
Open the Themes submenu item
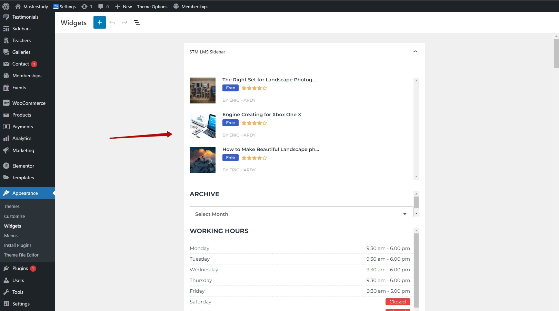(x=12, y=206)
